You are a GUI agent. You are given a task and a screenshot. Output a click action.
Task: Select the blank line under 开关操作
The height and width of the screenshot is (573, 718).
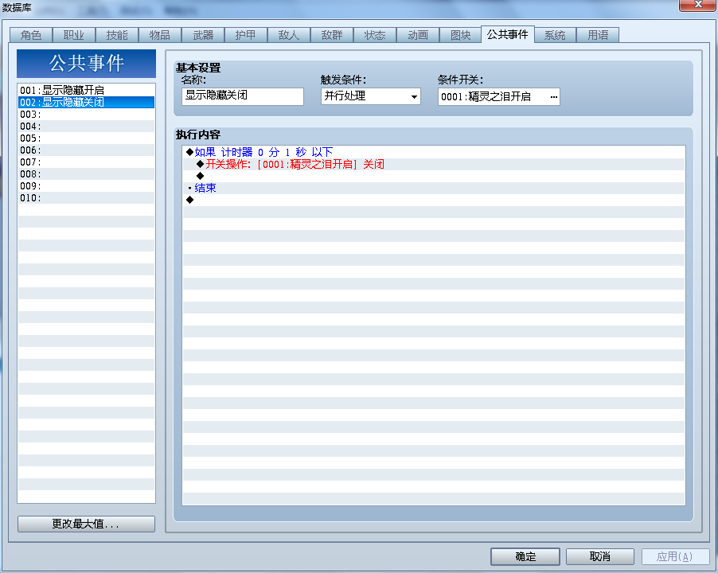coord(434,176)
